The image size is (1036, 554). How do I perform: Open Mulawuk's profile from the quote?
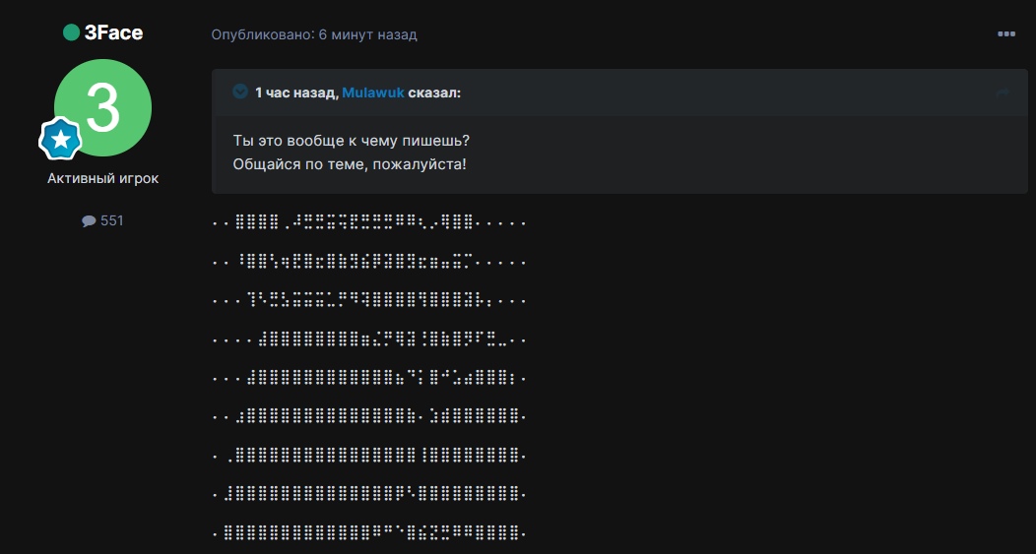click(x=373, y=92)
